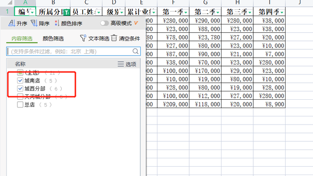Open filter dropdown on 第一季 header
The height and width of the screenshot is (176, 313).
coord(186,13)
